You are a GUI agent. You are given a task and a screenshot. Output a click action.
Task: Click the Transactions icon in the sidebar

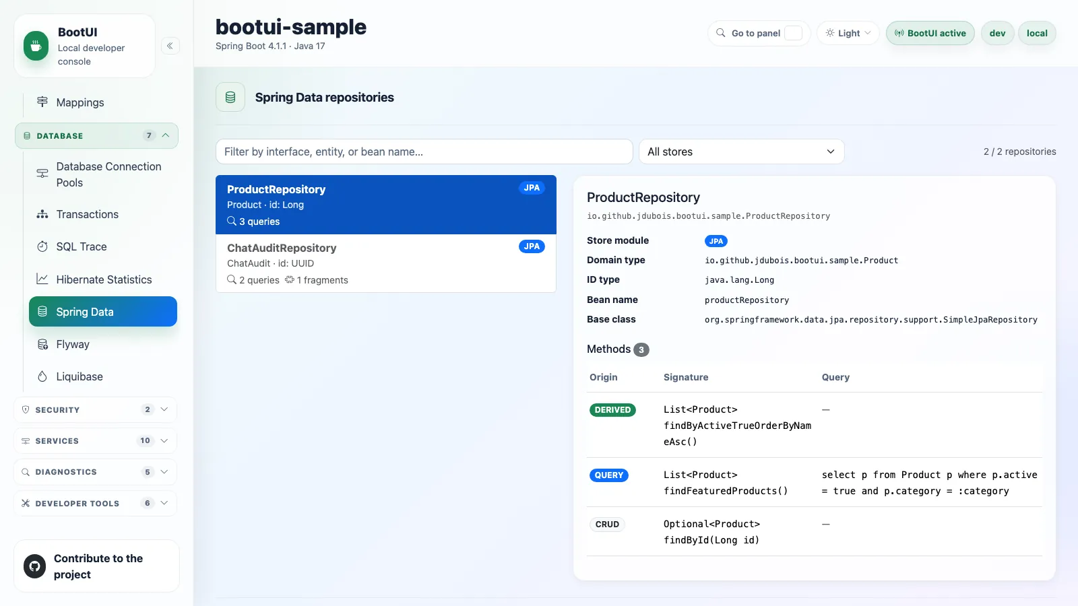point(42,214)
